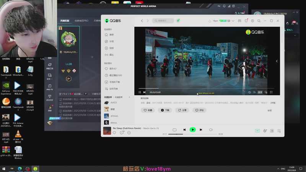
Task: Play next track in bottom bar
Action: click(x=201, y=130)
